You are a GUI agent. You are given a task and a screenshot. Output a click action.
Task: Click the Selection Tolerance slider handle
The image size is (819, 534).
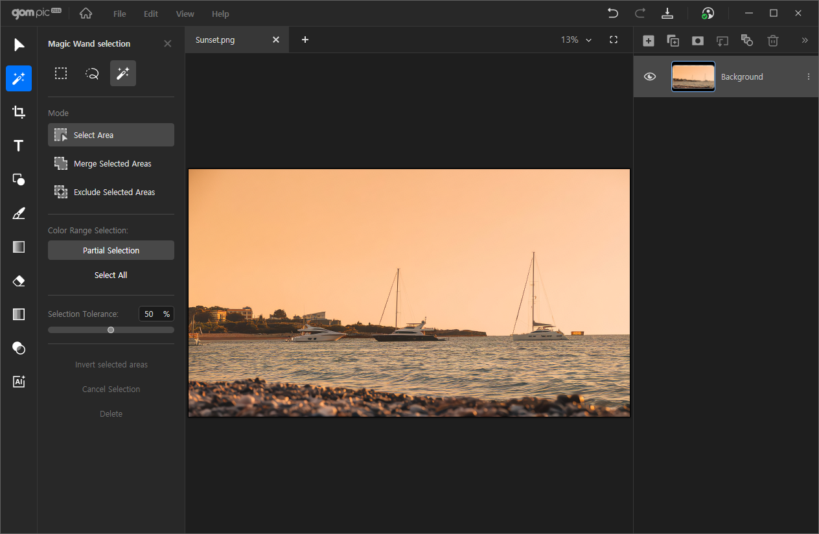click(111, 330)
